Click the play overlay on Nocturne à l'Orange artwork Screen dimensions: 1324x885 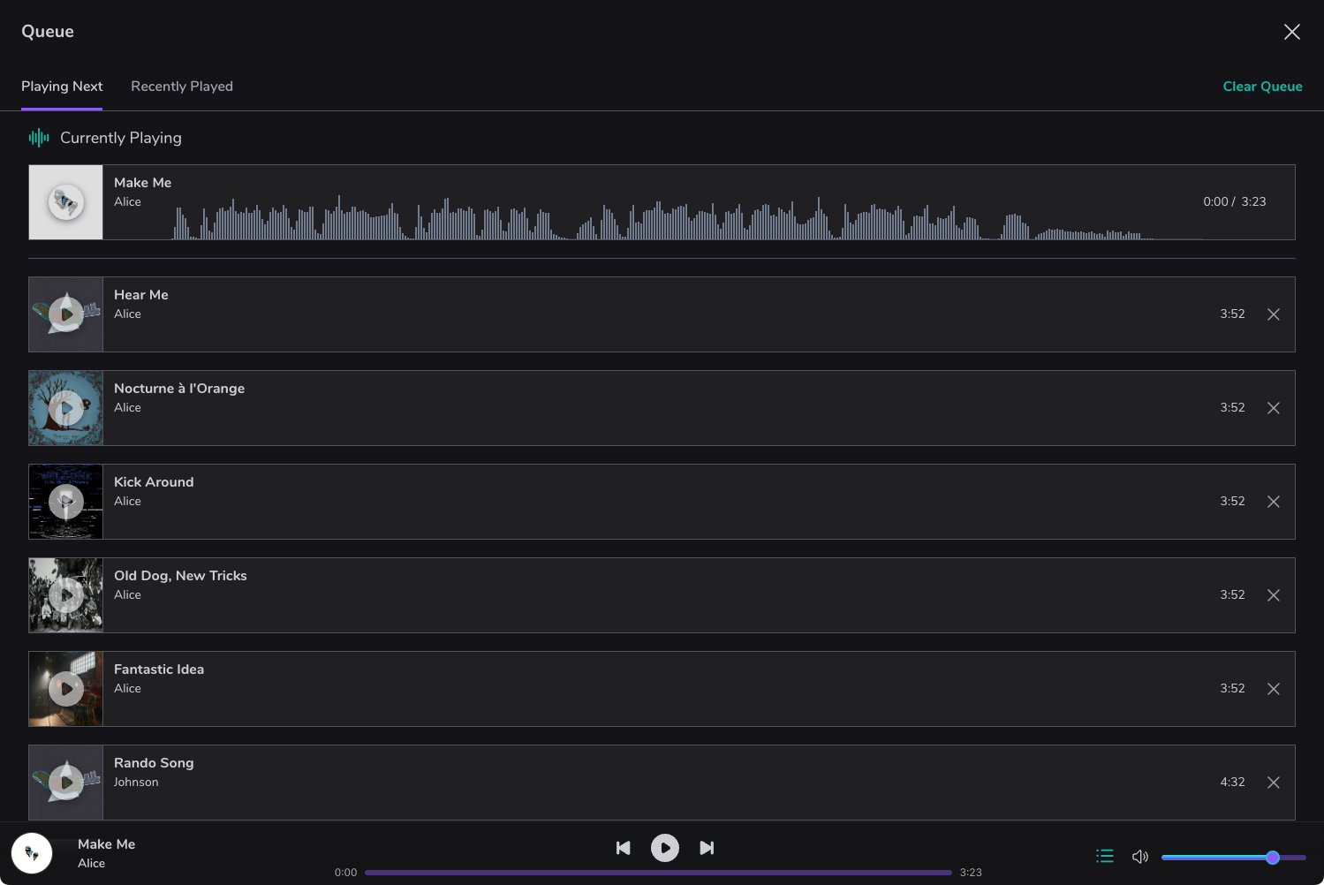[65, 407]
